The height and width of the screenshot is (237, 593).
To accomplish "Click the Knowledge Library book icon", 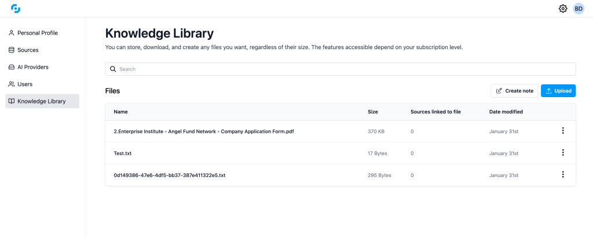I will (12, 101).
